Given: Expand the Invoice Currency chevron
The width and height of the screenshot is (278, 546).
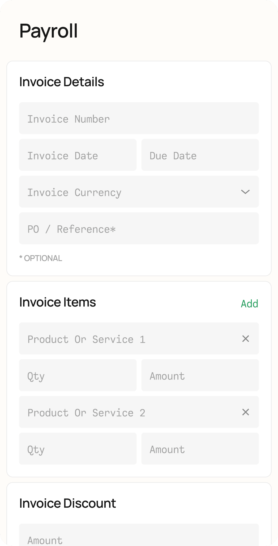Looking at the screenshot, I should 245,192.
